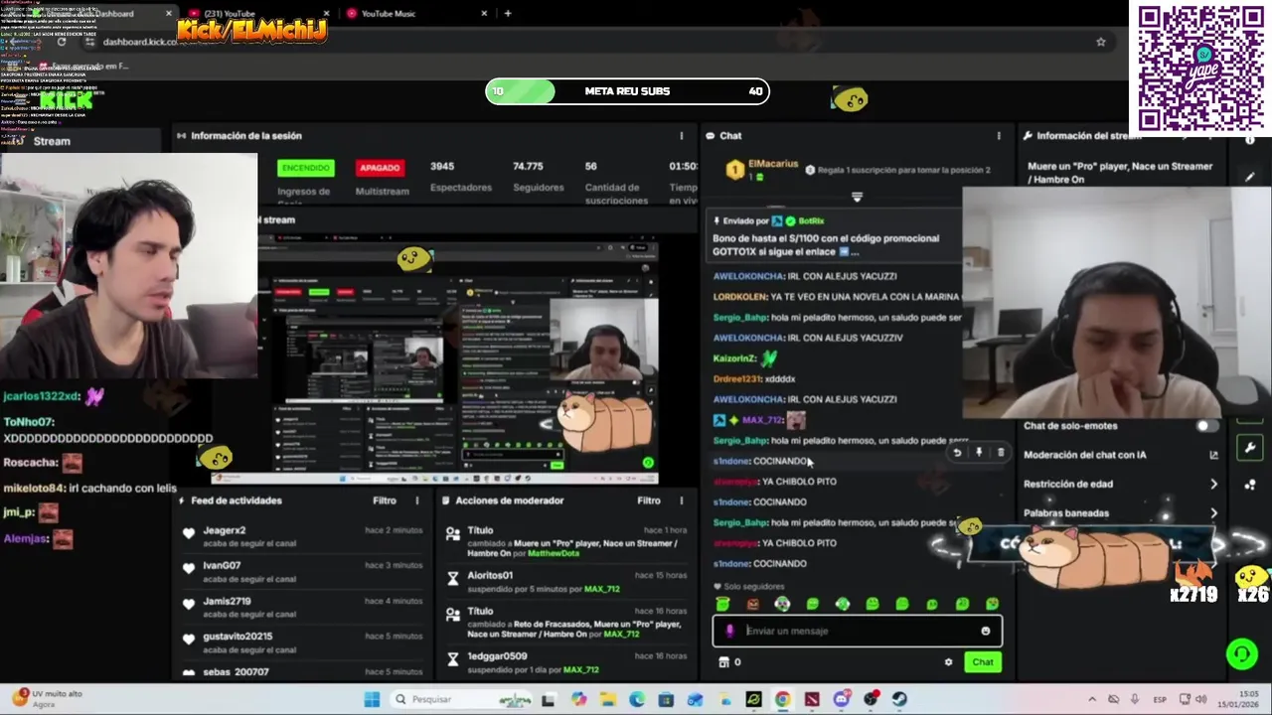Open the wrench tools icon in right sidebar
Screen dimensions: 1272x715
(1249, 448)
